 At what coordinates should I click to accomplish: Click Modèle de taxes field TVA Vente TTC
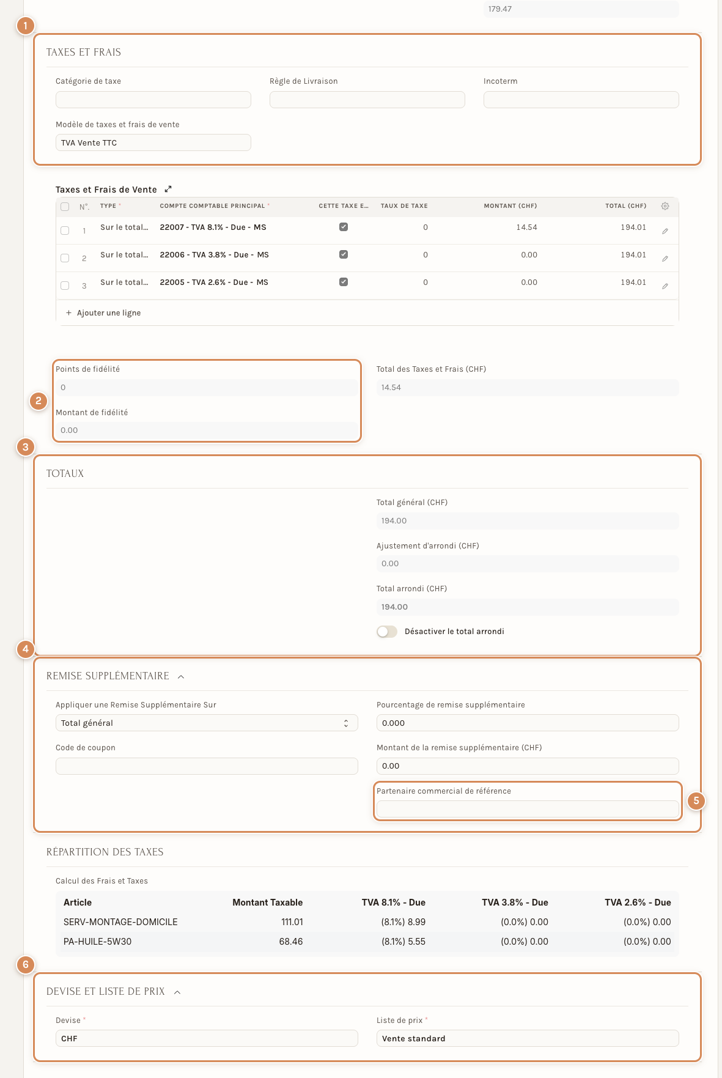(x=153, y=142)
